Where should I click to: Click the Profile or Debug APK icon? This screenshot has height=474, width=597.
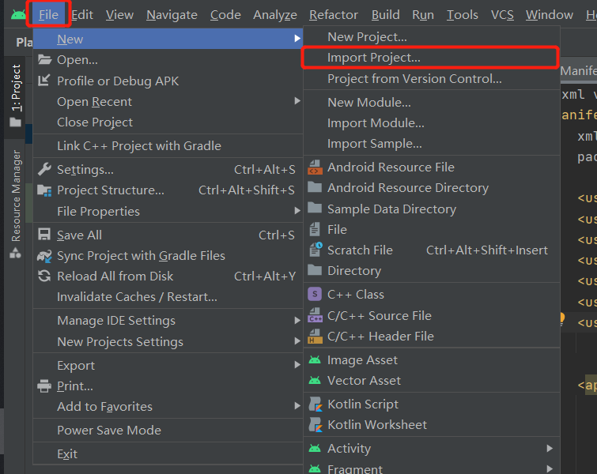click(44, 81)
